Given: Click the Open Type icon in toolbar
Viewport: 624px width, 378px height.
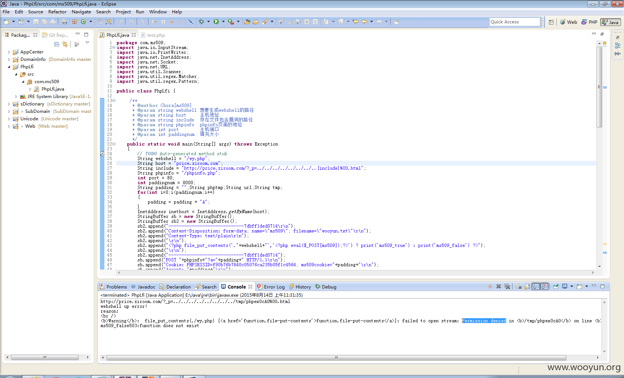Looking at the screenshot, I should [x=247, y=22].
